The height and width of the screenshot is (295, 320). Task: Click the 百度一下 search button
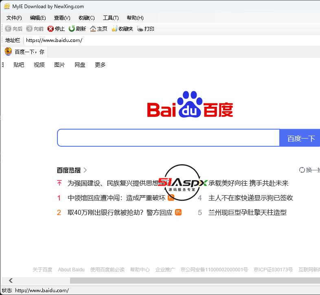click(300, 138)
